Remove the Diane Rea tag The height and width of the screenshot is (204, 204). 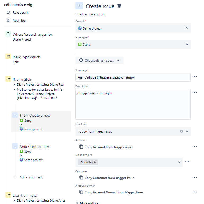tap(95, 162)
